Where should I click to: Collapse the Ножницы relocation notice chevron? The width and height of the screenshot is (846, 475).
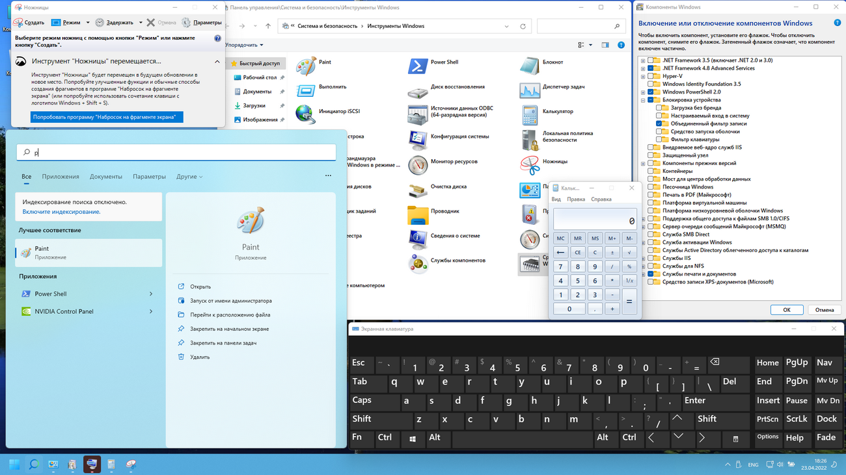pos(217,62)
